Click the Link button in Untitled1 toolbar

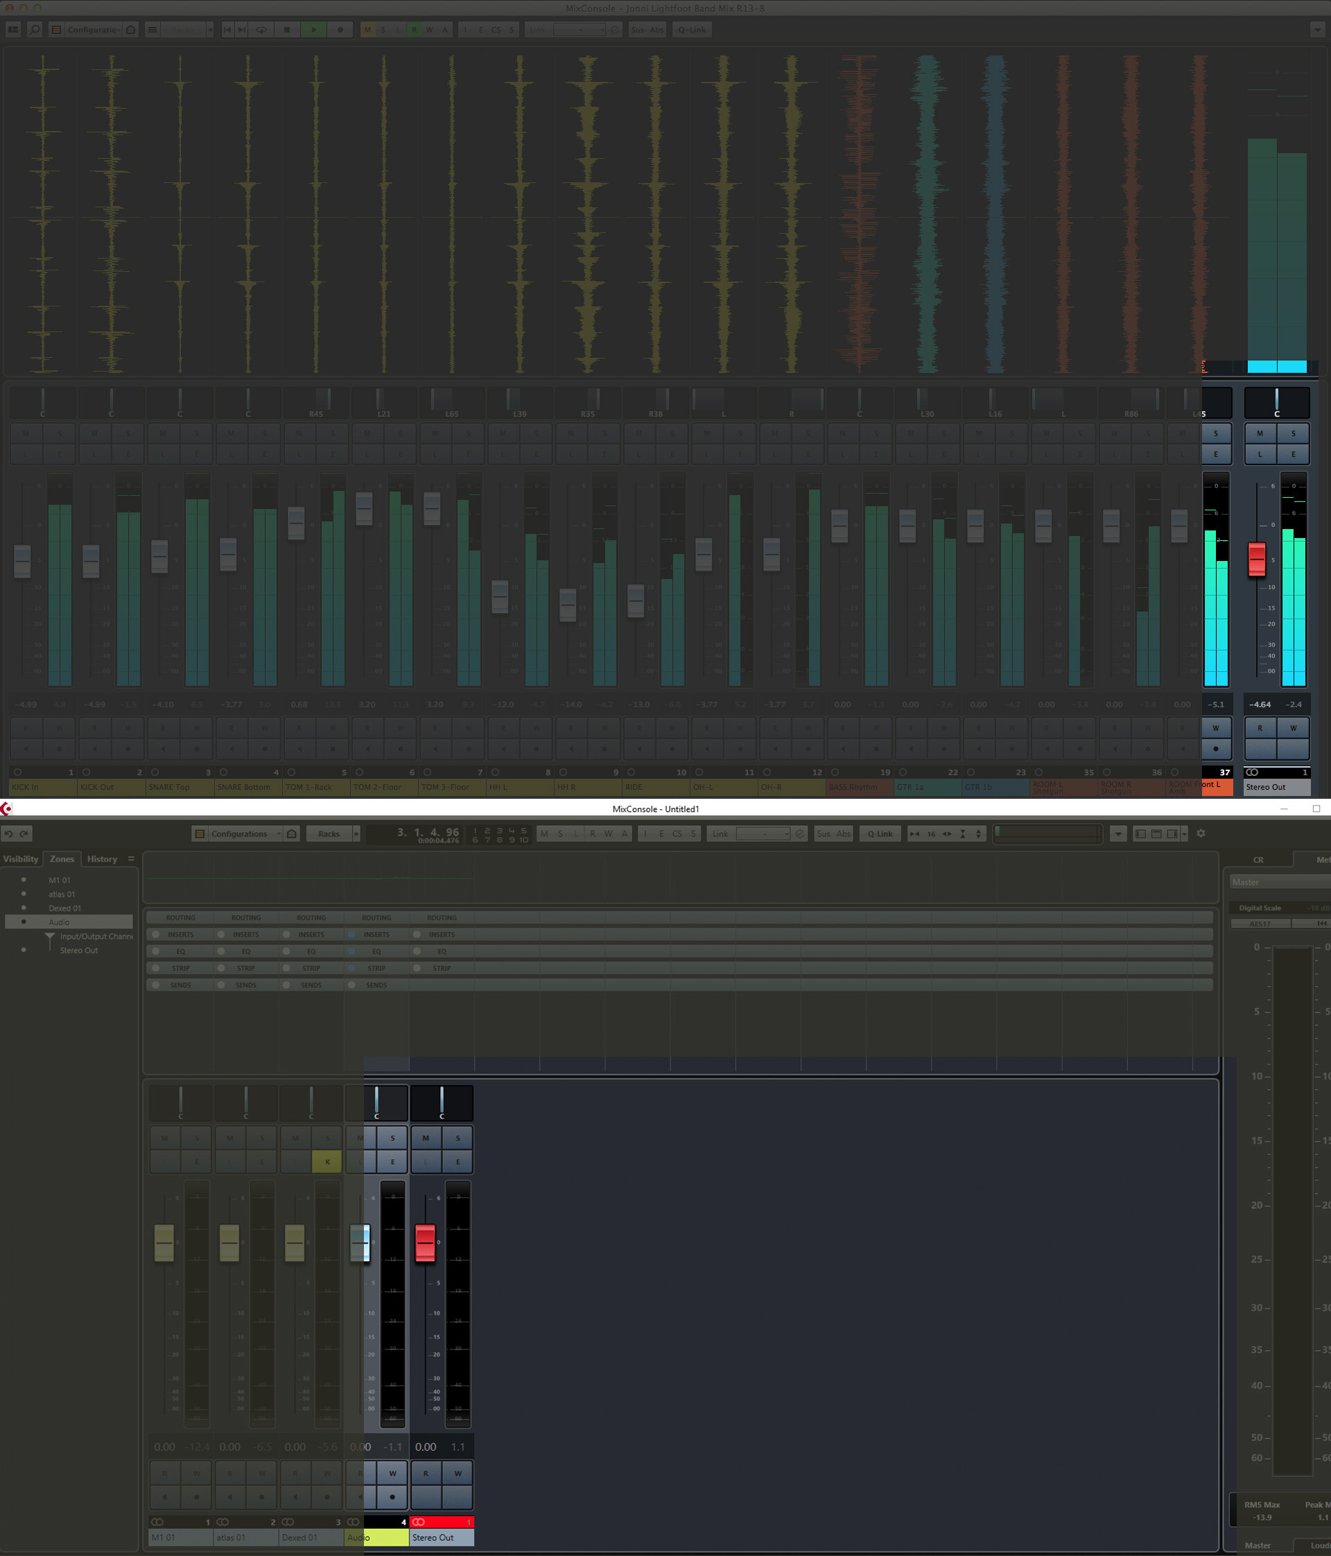click(x=720, y=833)
